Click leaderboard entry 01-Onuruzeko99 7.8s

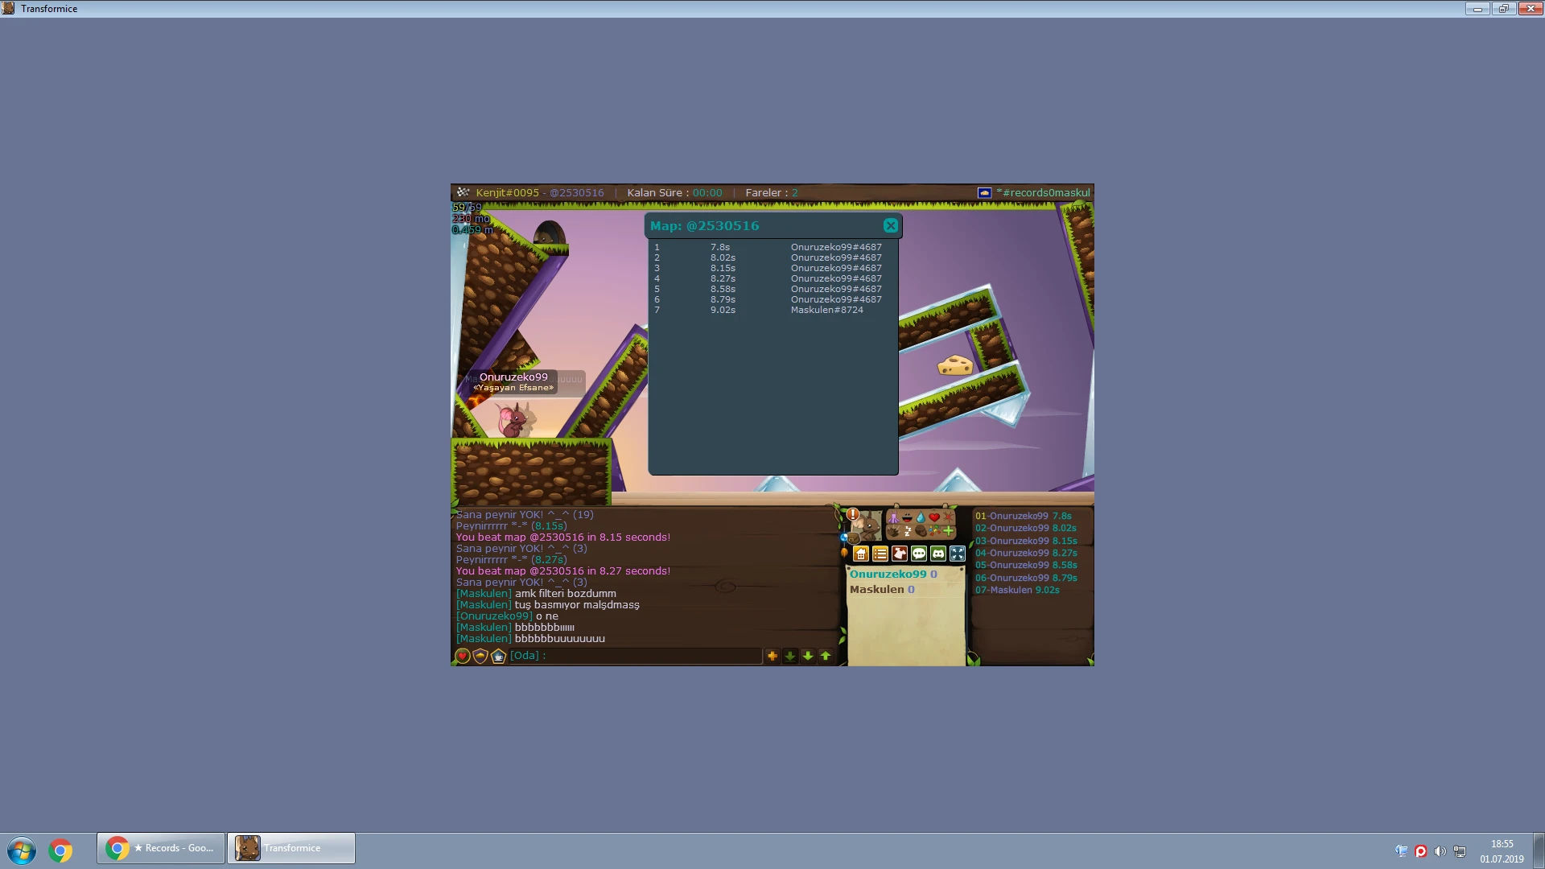point(1024,517)
